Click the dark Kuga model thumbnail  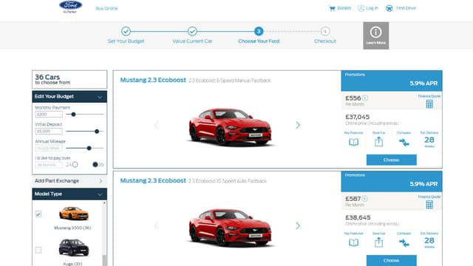tap(74, 248)
